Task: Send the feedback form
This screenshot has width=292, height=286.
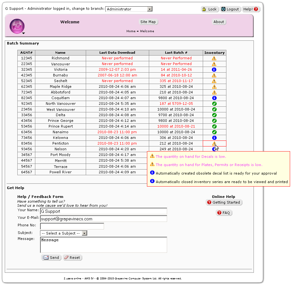Action: point(51,258)
